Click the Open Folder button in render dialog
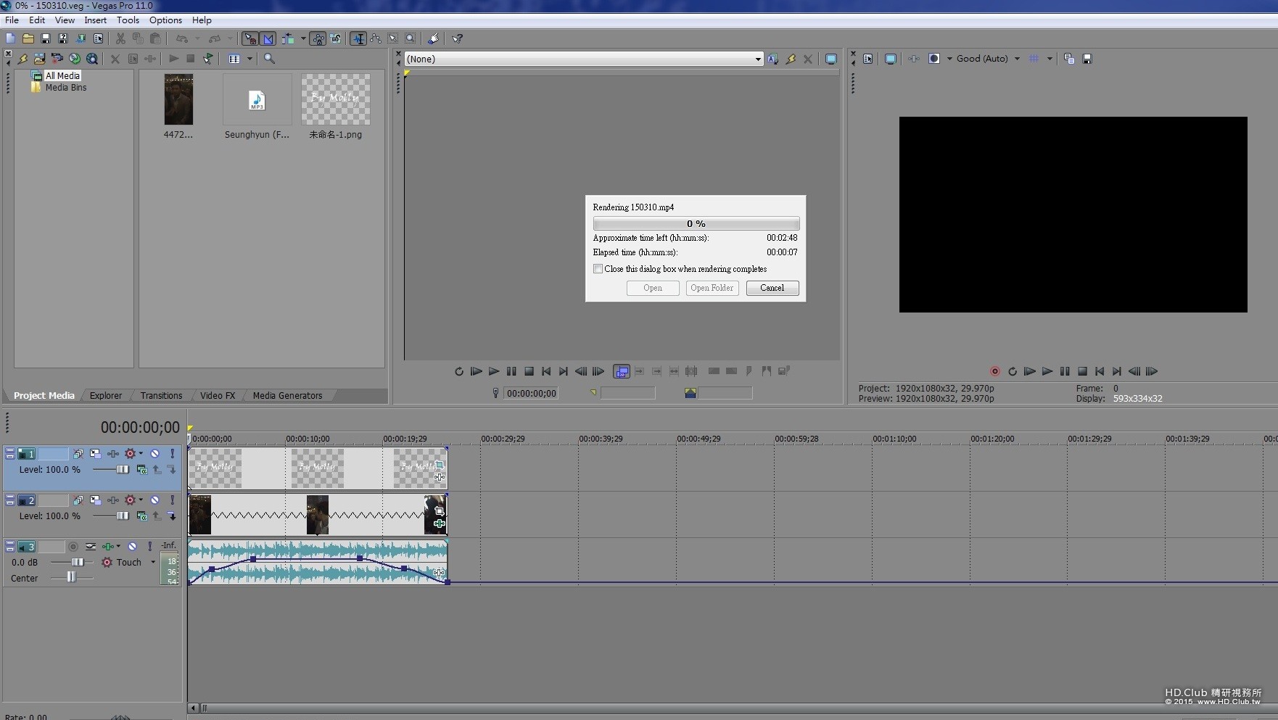 coord(712,288)
